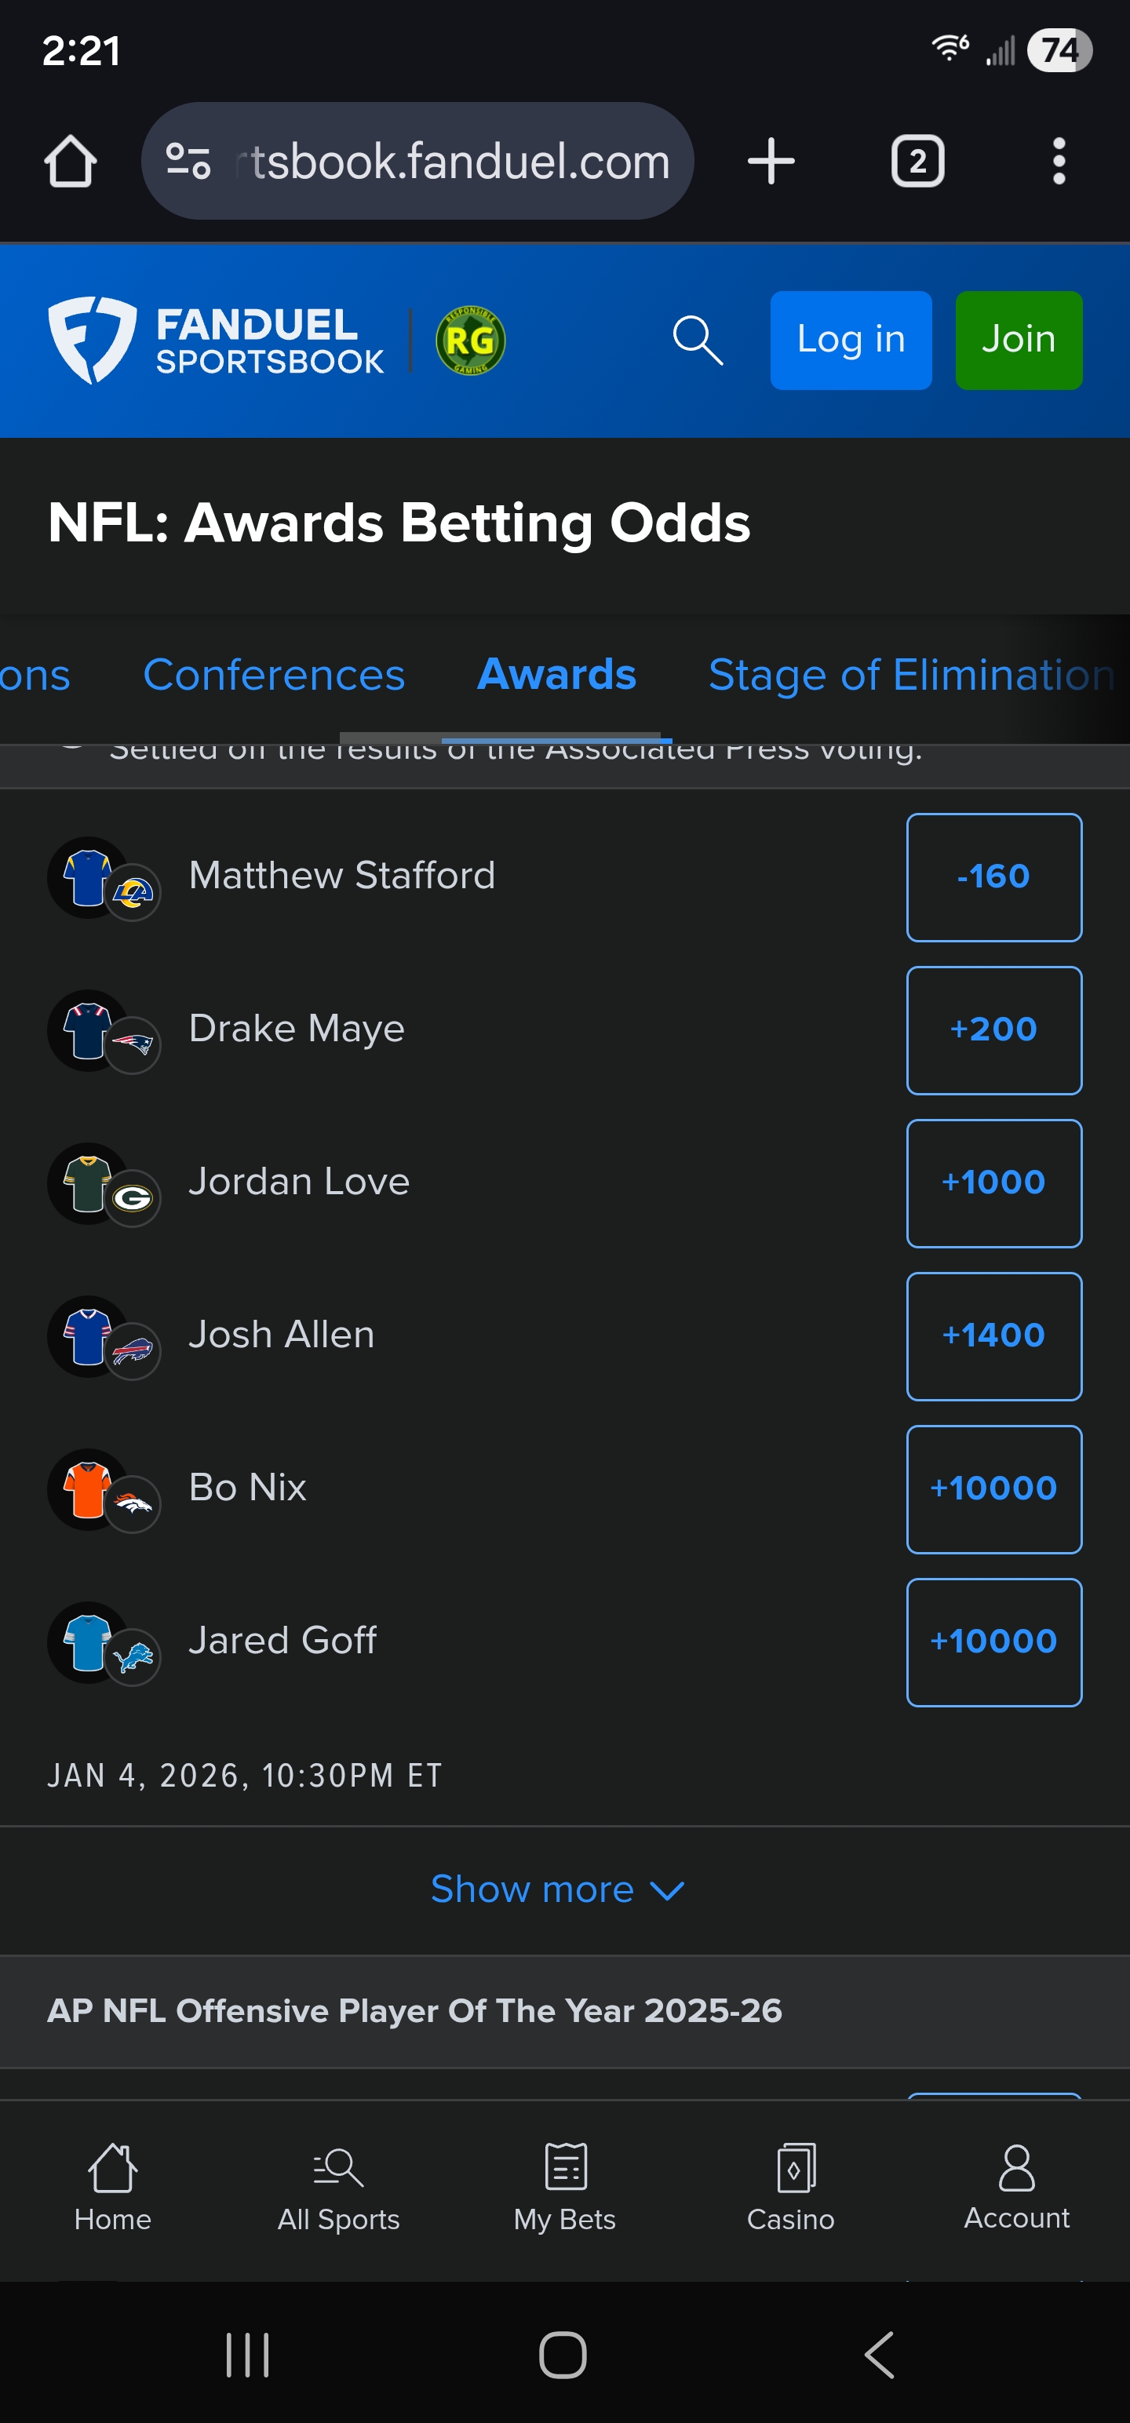This screenshot has width=1130, height=2423.
Task: Switch to Stage of Elimination tab
Action: pos(911,675)
